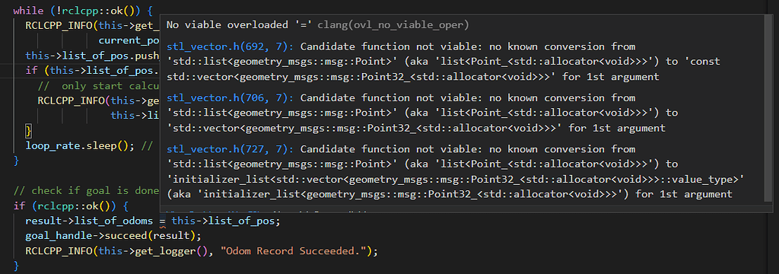The image size is (779, 274).
Task: Click 'goal_handle->succeed(result);' line
Action: click(x=113, y=235)
